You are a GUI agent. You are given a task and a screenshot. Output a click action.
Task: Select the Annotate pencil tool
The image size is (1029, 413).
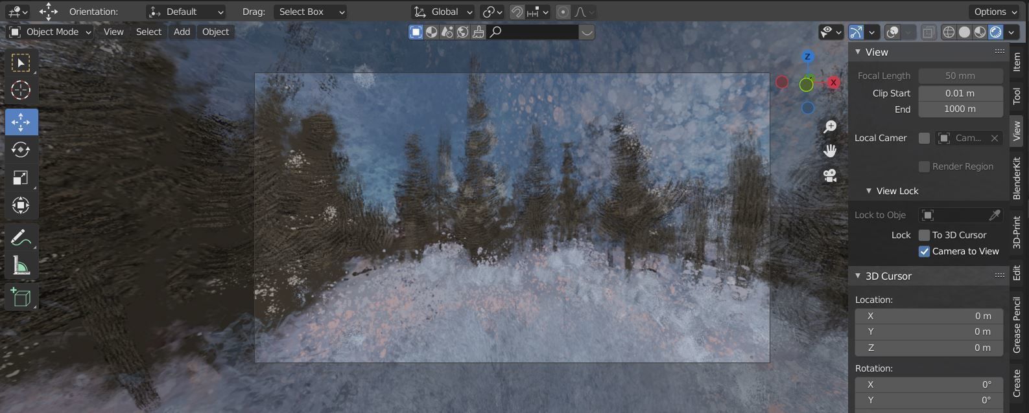coord(21,238)
